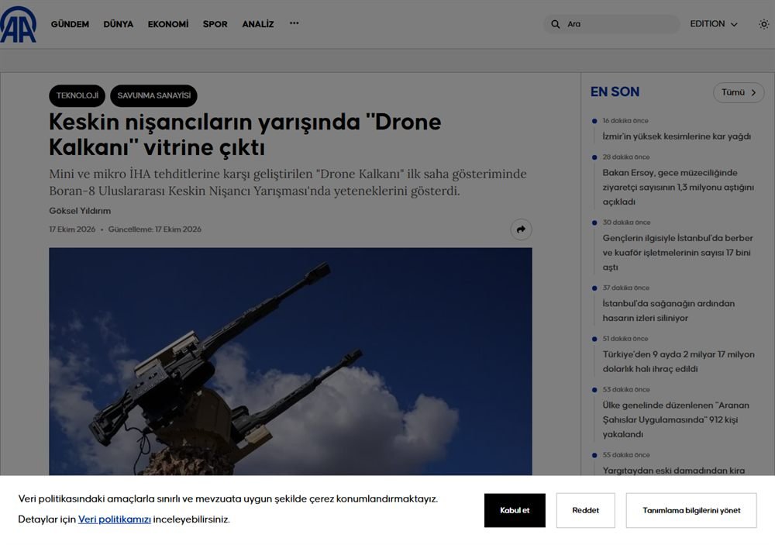Open Aranan Şahıslar Uygulaması news item
Screen dimensions: 775x545
[x=676, y=419]
